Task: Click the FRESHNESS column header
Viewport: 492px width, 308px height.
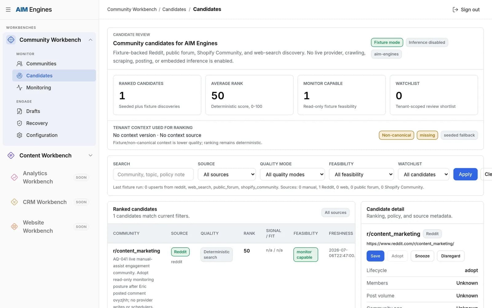Action: tap(341, 233)
